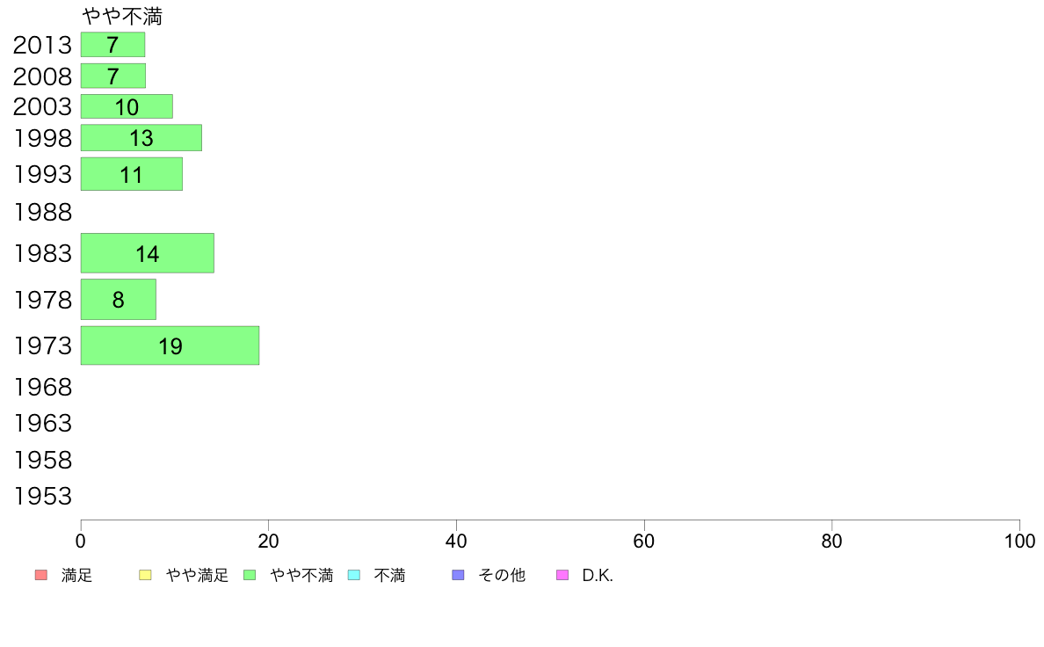Select the 2013 bar showing 7

112,45
